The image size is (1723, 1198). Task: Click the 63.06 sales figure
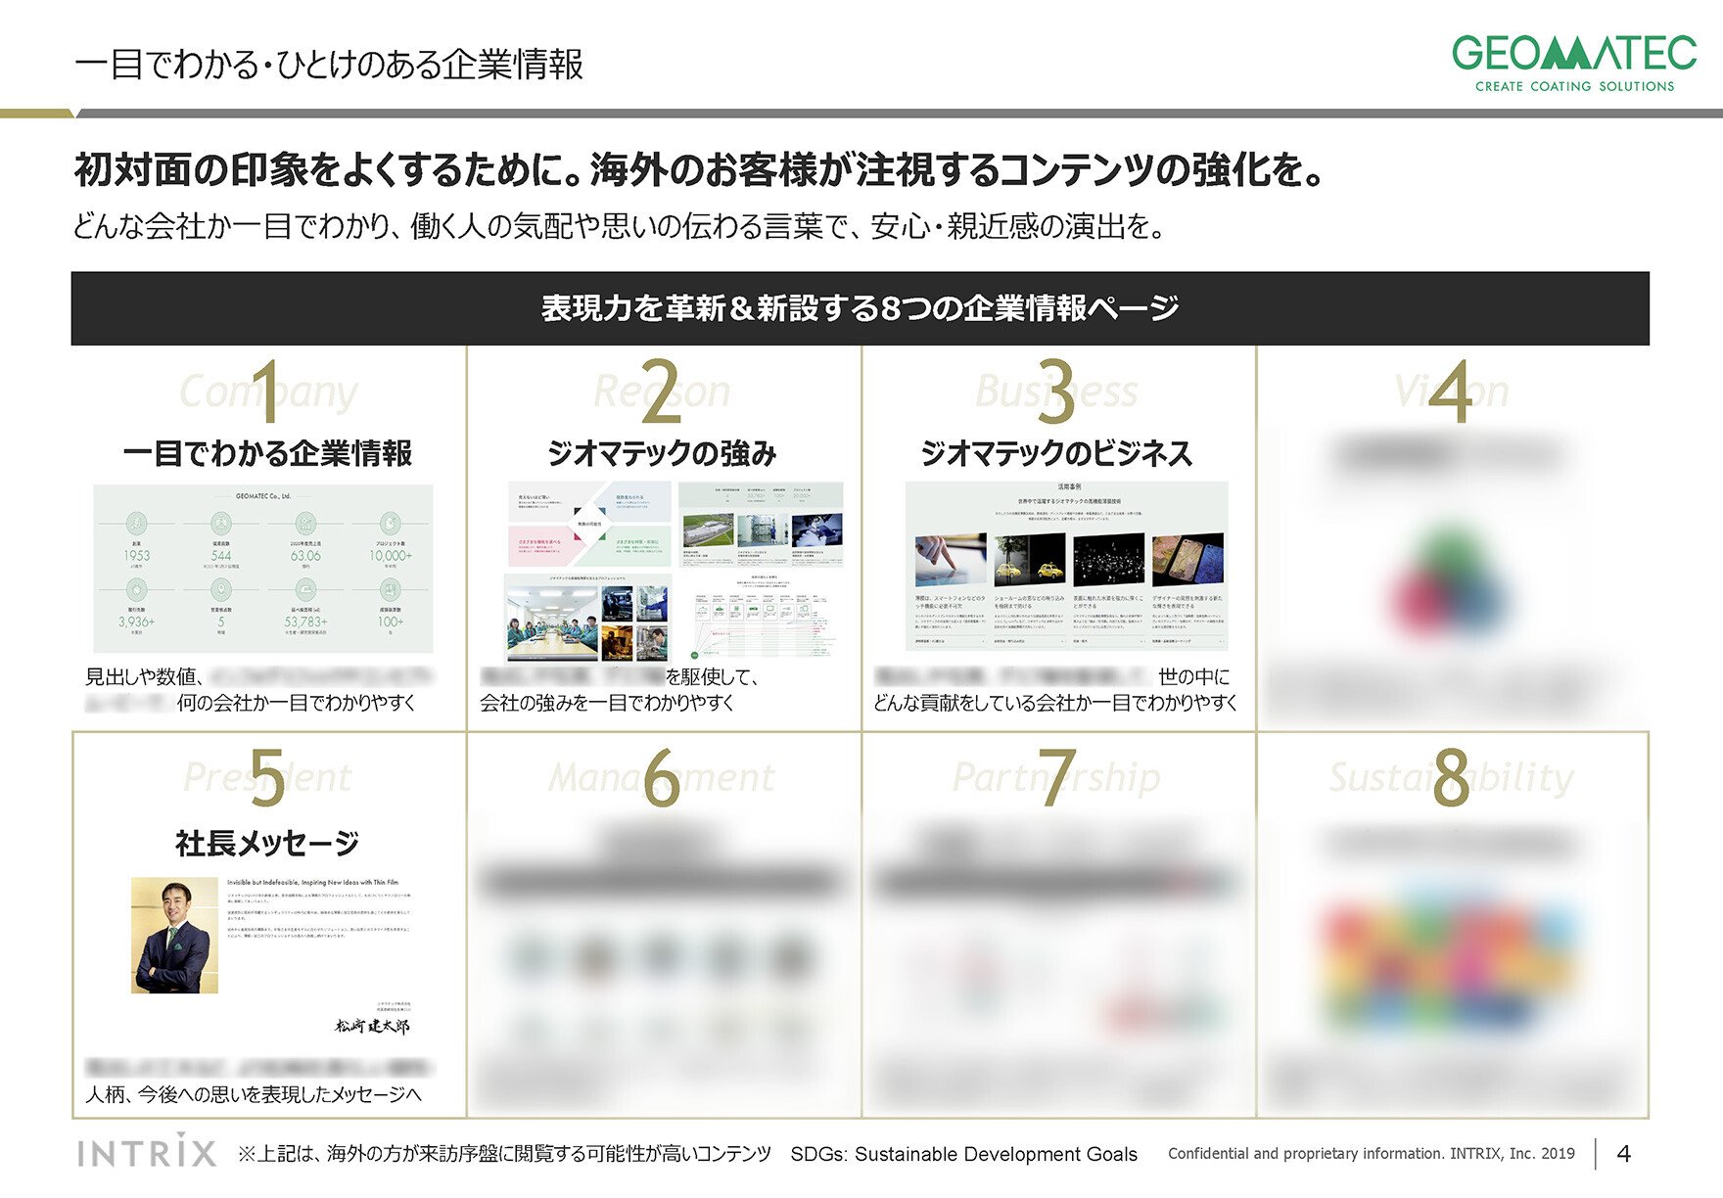click(305, 555)
